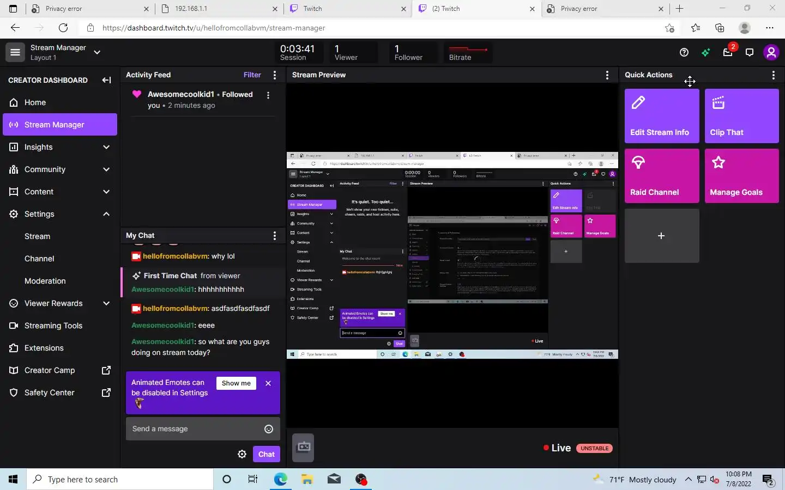Click the browser address bar URL

point(214,28)
